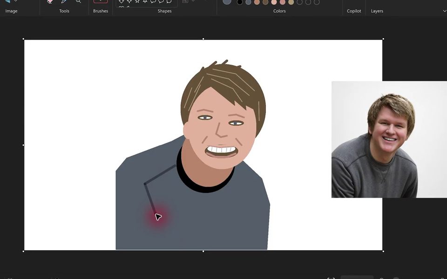
Task: Choose the six-point star shape
Action: coord(145,1)
